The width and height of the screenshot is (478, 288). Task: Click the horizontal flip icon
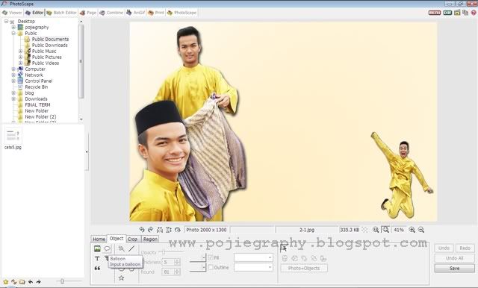click(x=160, y=230)
